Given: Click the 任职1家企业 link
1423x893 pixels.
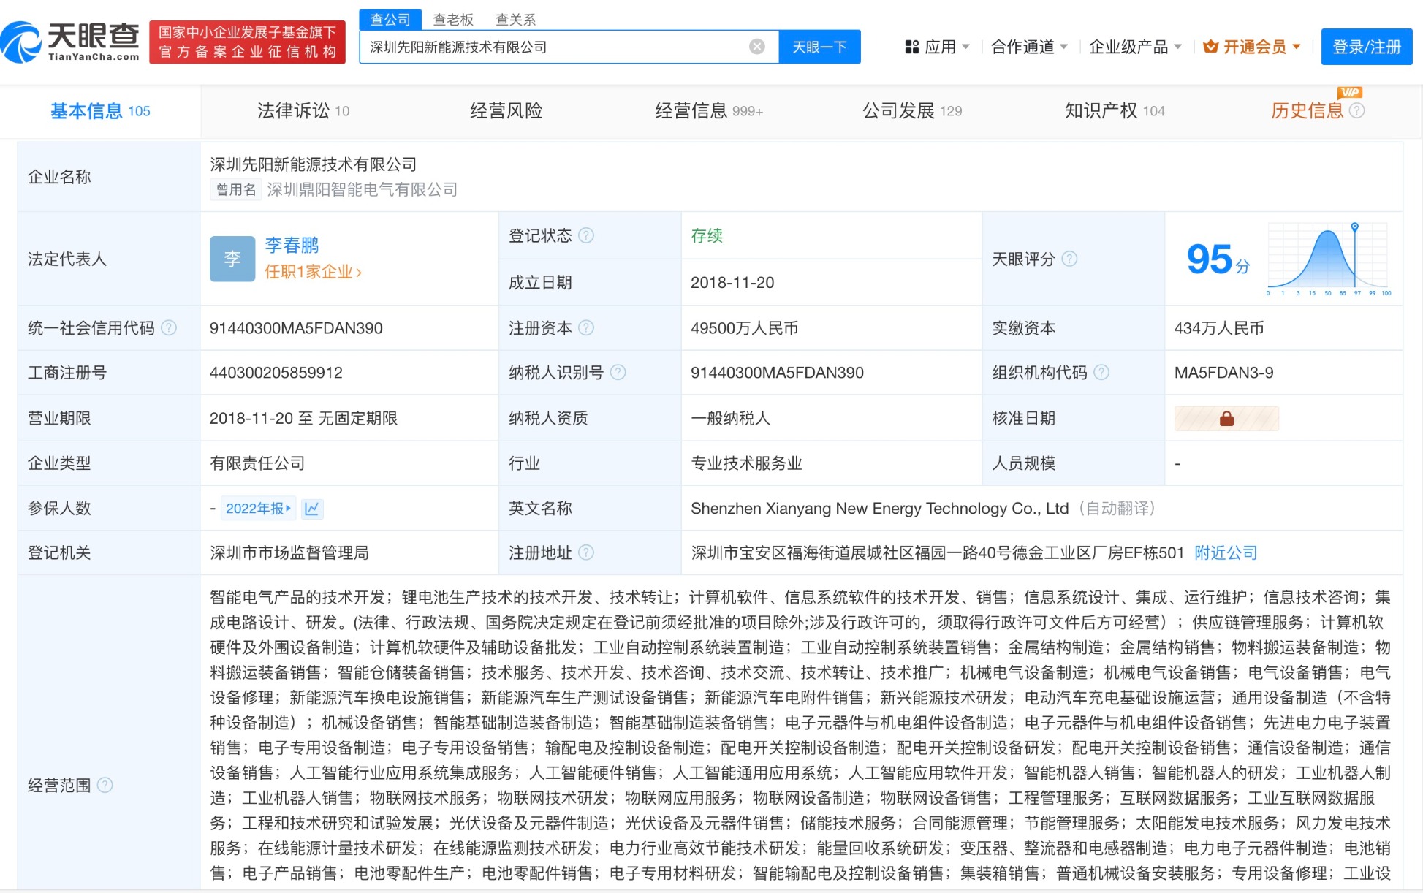Looking at the screenshot, I should [x=313, y=272].
